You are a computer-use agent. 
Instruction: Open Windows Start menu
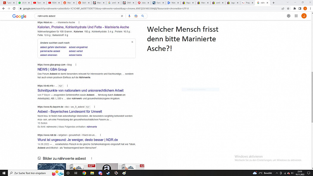pyautogui.click(x=4, y=173)
